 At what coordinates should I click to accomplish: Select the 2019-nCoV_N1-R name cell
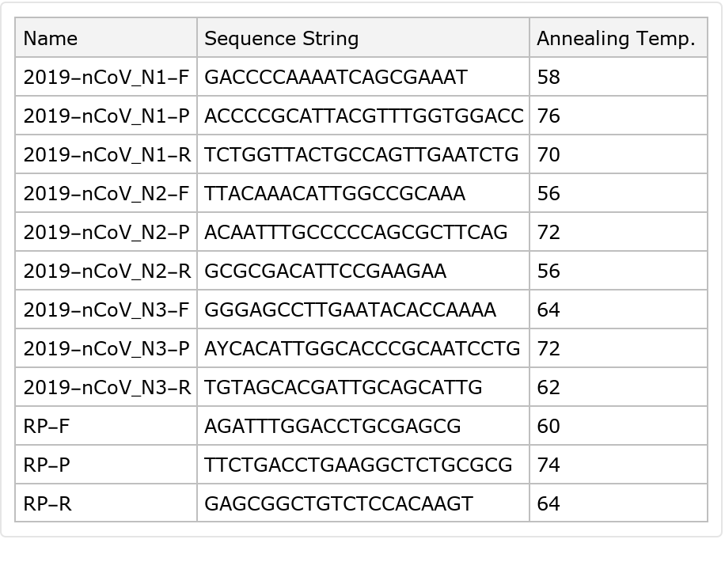click(x=107, y=154)
